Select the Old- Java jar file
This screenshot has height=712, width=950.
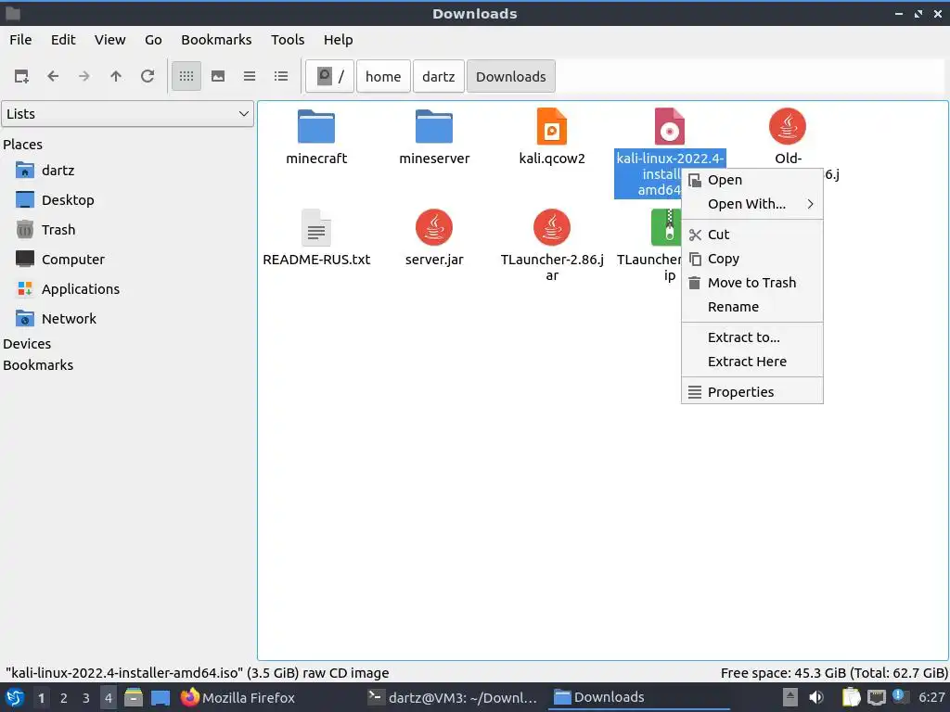[787, 126]
